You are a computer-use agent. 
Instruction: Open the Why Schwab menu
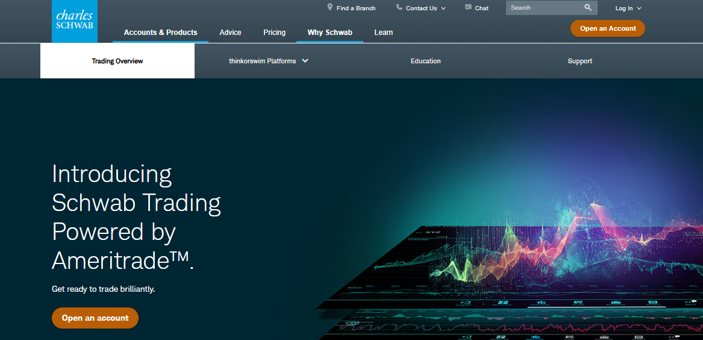point(330,33)
